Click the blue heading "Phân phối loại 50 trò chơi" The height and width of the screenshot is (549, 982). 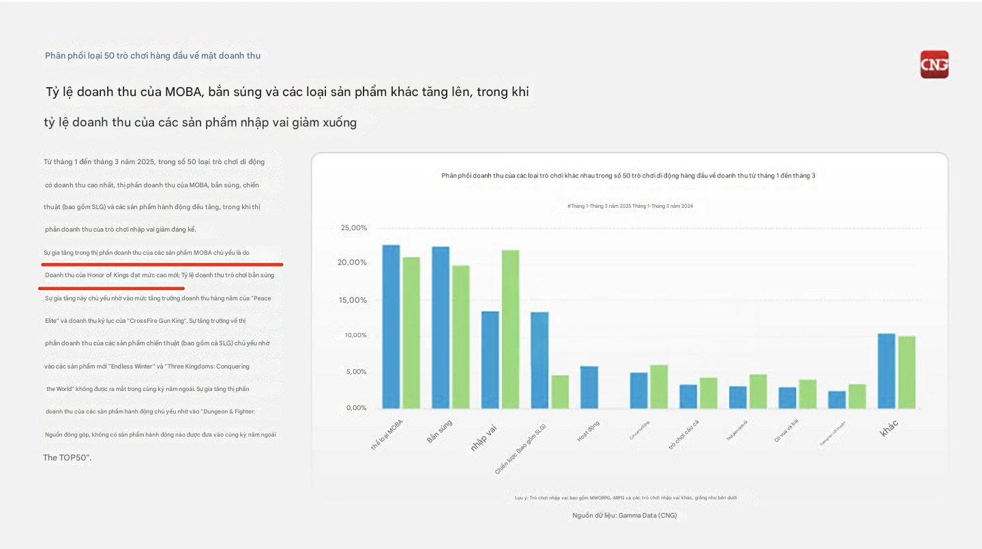[153, 56]
